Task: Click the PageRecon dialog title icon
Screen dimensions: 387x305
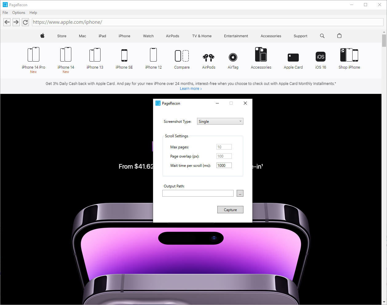Action: (158, 103)
